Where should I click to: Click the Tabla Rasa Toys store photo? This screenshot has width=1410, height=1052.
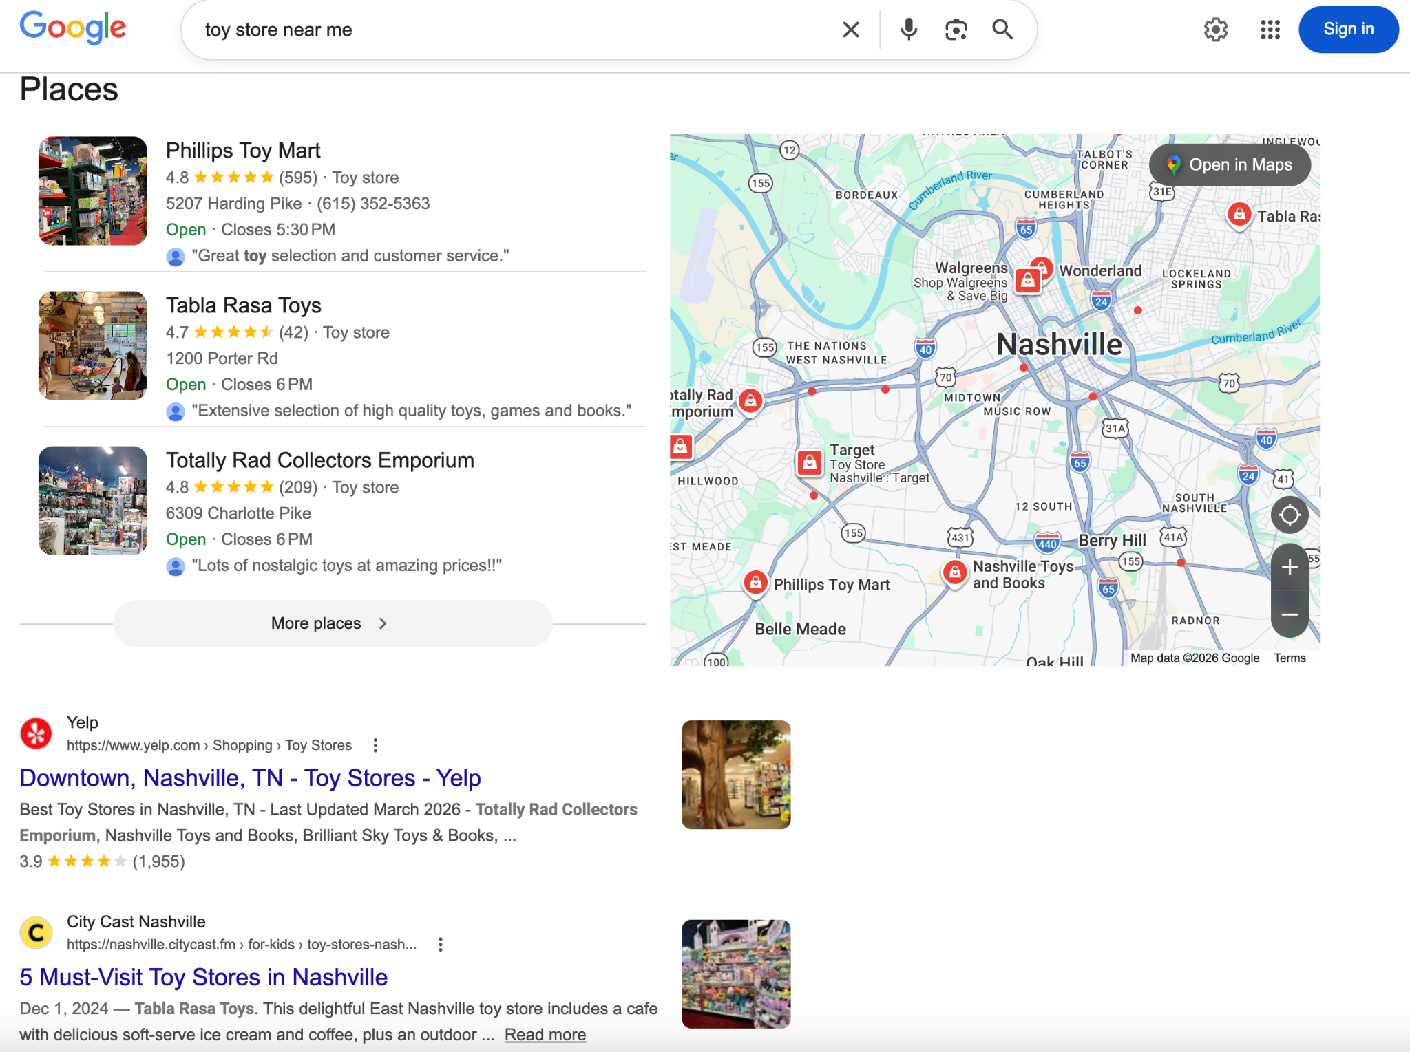point(92,345)
